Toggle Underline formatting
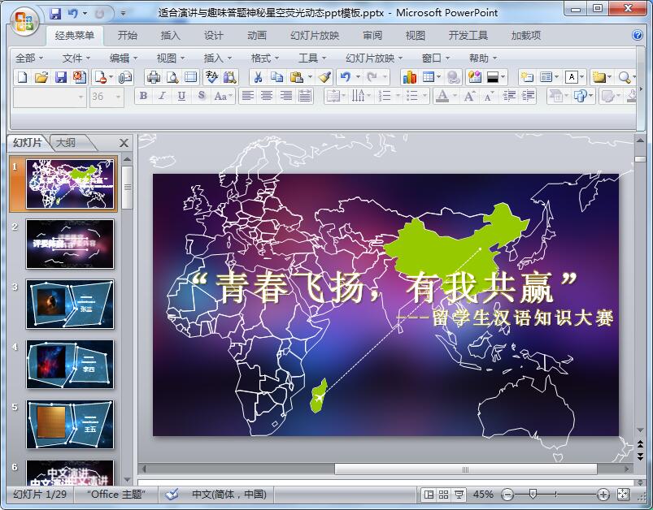The height and width of the screenshot is (510, 653). 181,96
